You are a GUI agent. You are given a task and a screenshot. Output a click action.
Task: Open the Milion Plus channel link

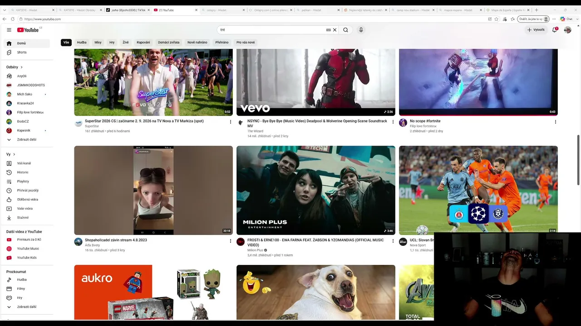click(x=255, y=250)
